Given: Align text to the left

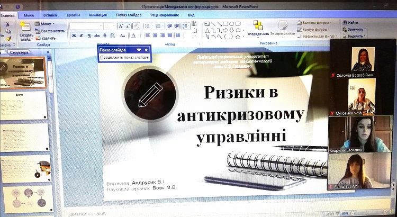Looking at the screenshot, I should [x=148, y=35].
